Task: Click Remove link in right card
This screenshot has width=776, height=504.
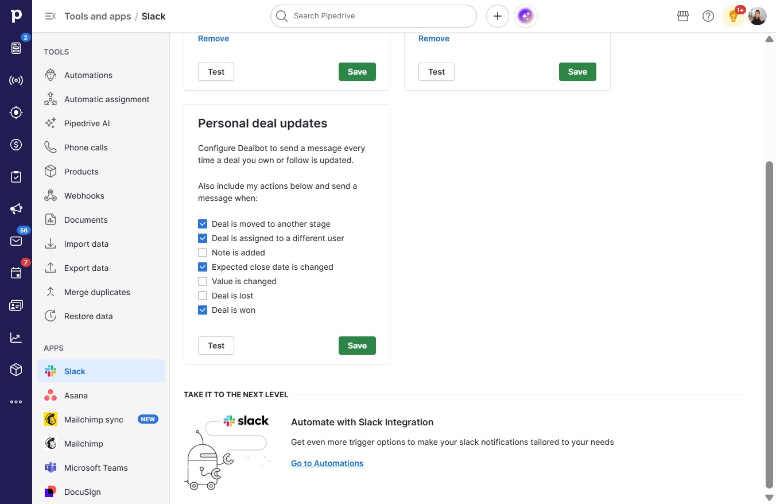Action: [x=434, y=38]
